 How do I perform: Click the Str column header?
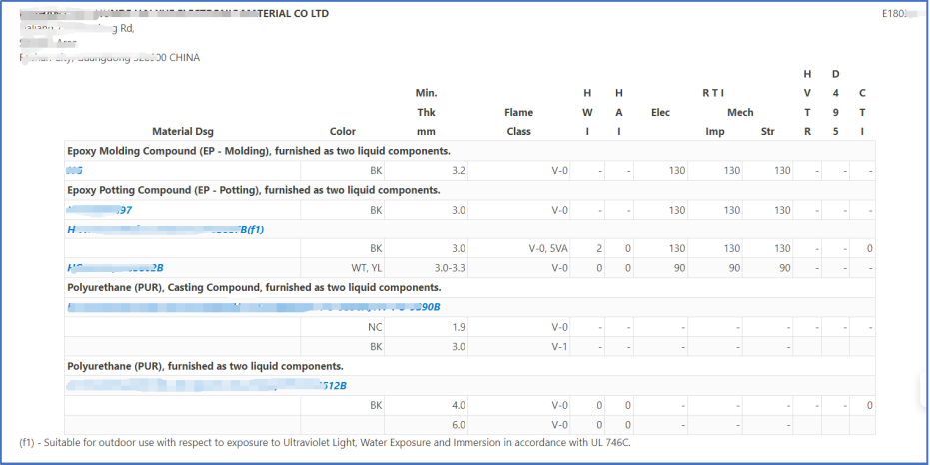pos(767,132)
